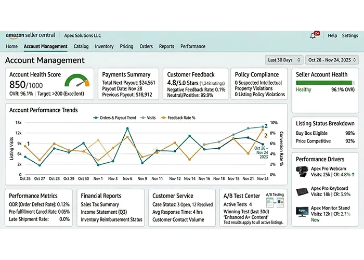Click Active Tests 4 in A/B Test Center
The image size is (364, 260).
238,204
